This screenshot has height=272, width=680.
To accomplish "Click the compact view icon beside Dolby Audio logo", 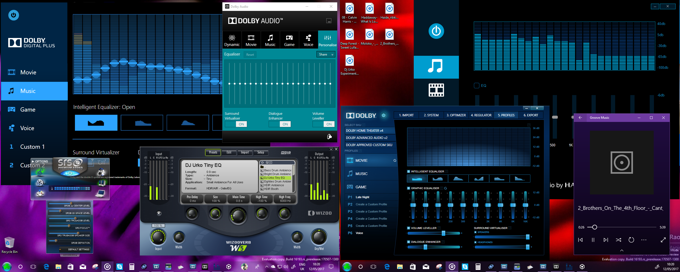I will [329, 21].
